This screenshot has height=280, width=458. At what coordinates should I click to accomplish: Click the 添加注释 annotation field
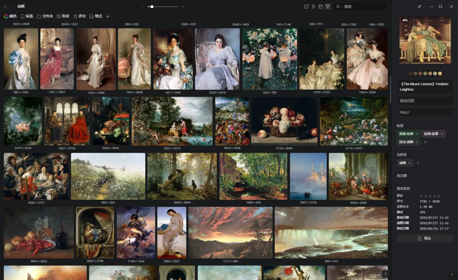click(x=425, y=101)
